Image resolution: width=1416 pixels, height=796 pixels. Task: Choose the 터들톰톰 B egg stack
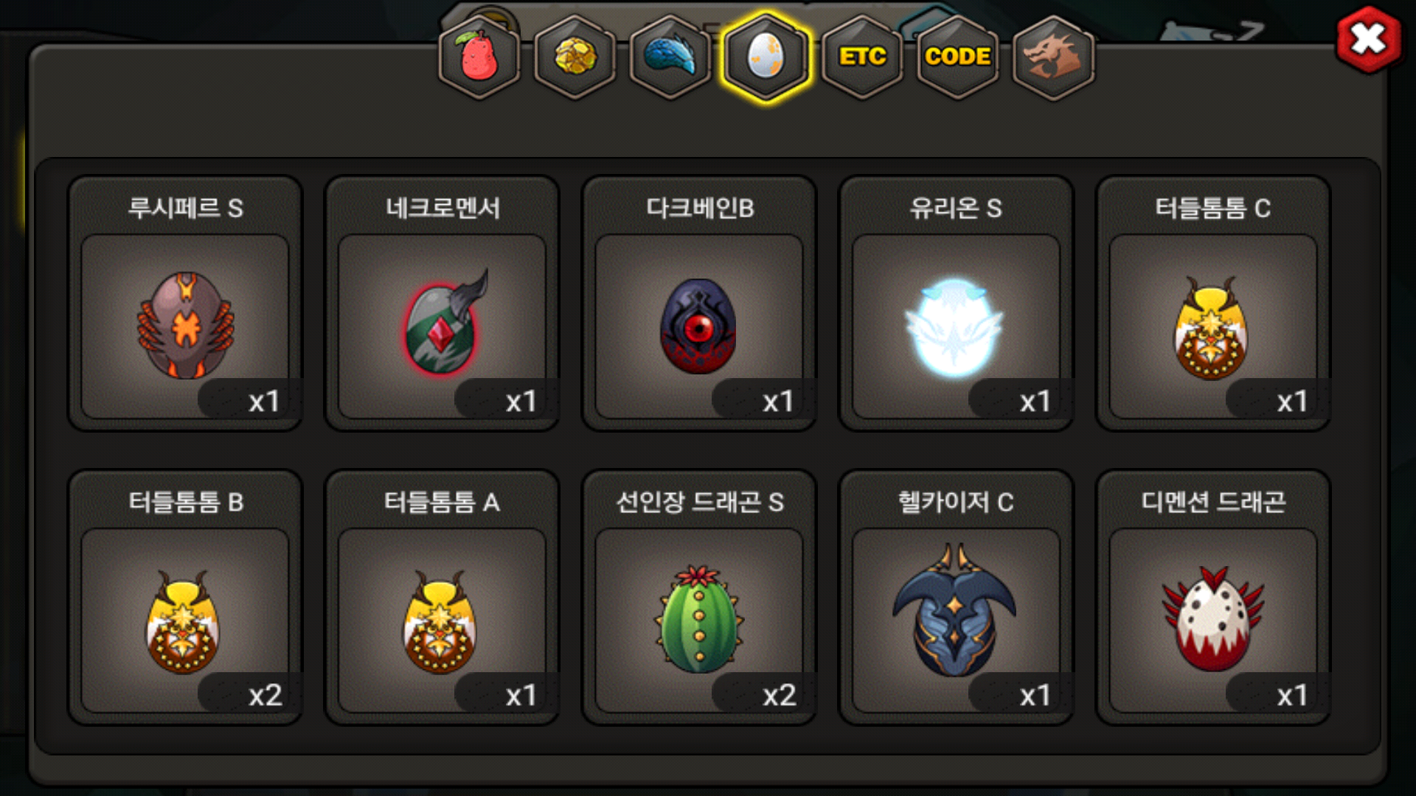[185, 597]
